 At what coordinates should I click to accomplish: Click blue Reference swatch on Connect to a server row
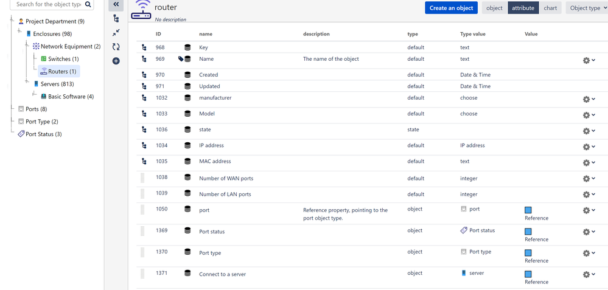click(528, 274)
